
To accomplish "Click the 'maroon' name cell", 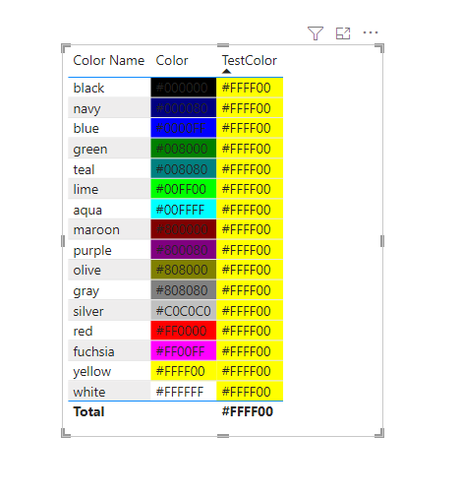I will (109, 229).
